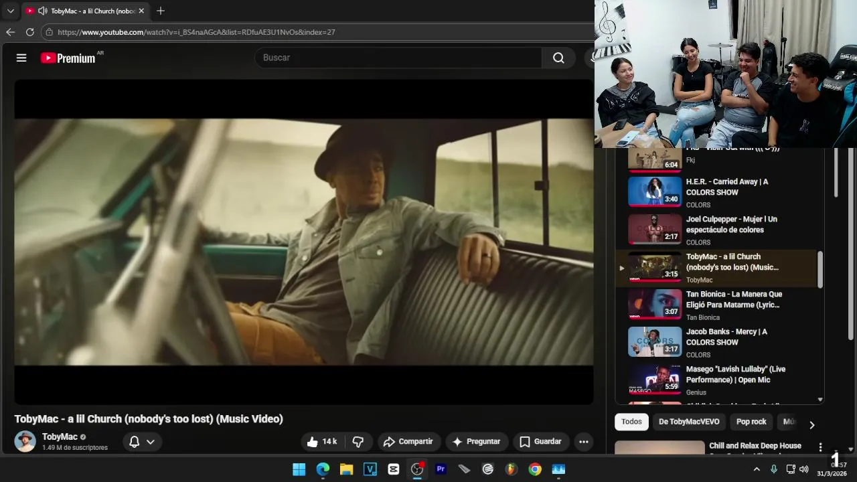The height and width of the screenshot is (482, 857).
Task: Like the video (14 k)
Action: point(322,442)
